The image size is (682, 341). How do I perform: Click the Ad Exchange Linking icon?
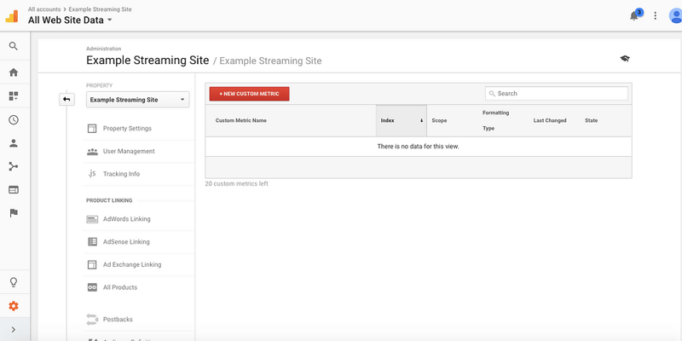(x=92, y=264)
